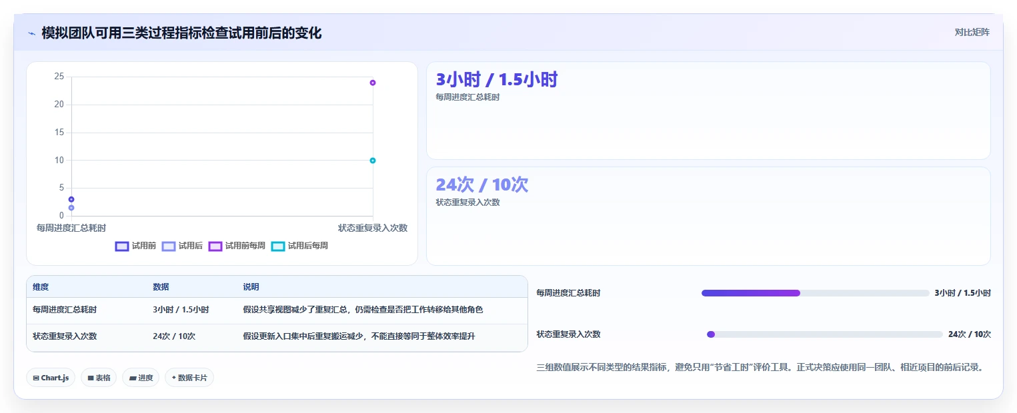Screen dimensions: 1017x413
Task: Click the 说明 column header
Action: pyautogui.click(x=251, y=287)
